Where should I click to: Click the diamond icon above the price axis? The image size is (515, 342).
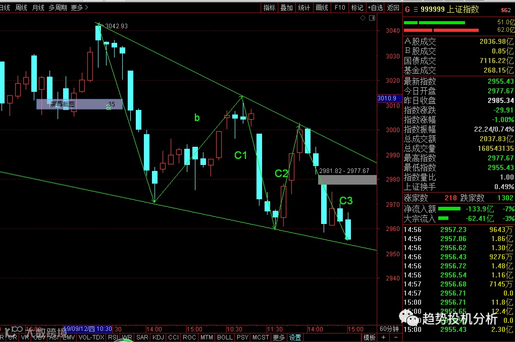pos(363,18)
